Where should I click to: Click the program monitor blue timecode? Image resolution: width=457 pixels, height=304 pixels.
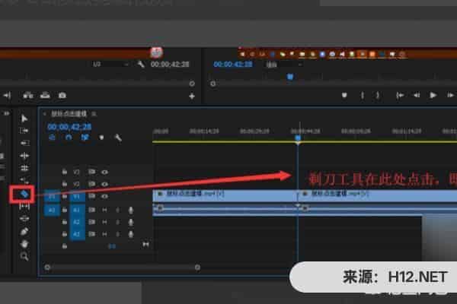coord(233,65)
